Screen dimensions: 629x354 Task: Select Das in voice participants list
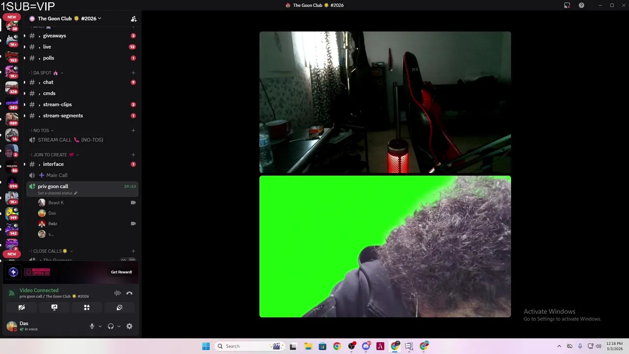coord(87,213)
